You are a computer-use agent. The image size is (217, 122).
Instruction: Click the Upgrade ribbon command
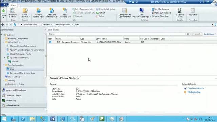[78, 16]
